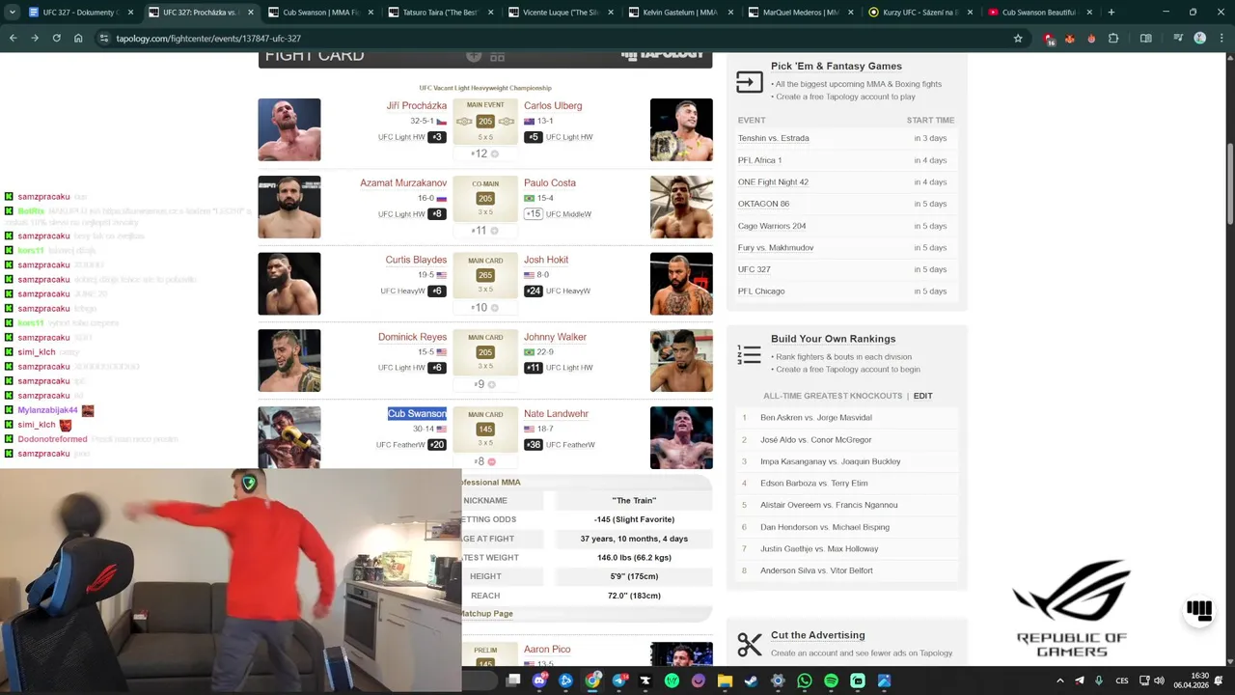Open Nate Landwehr fighter link

556,414
